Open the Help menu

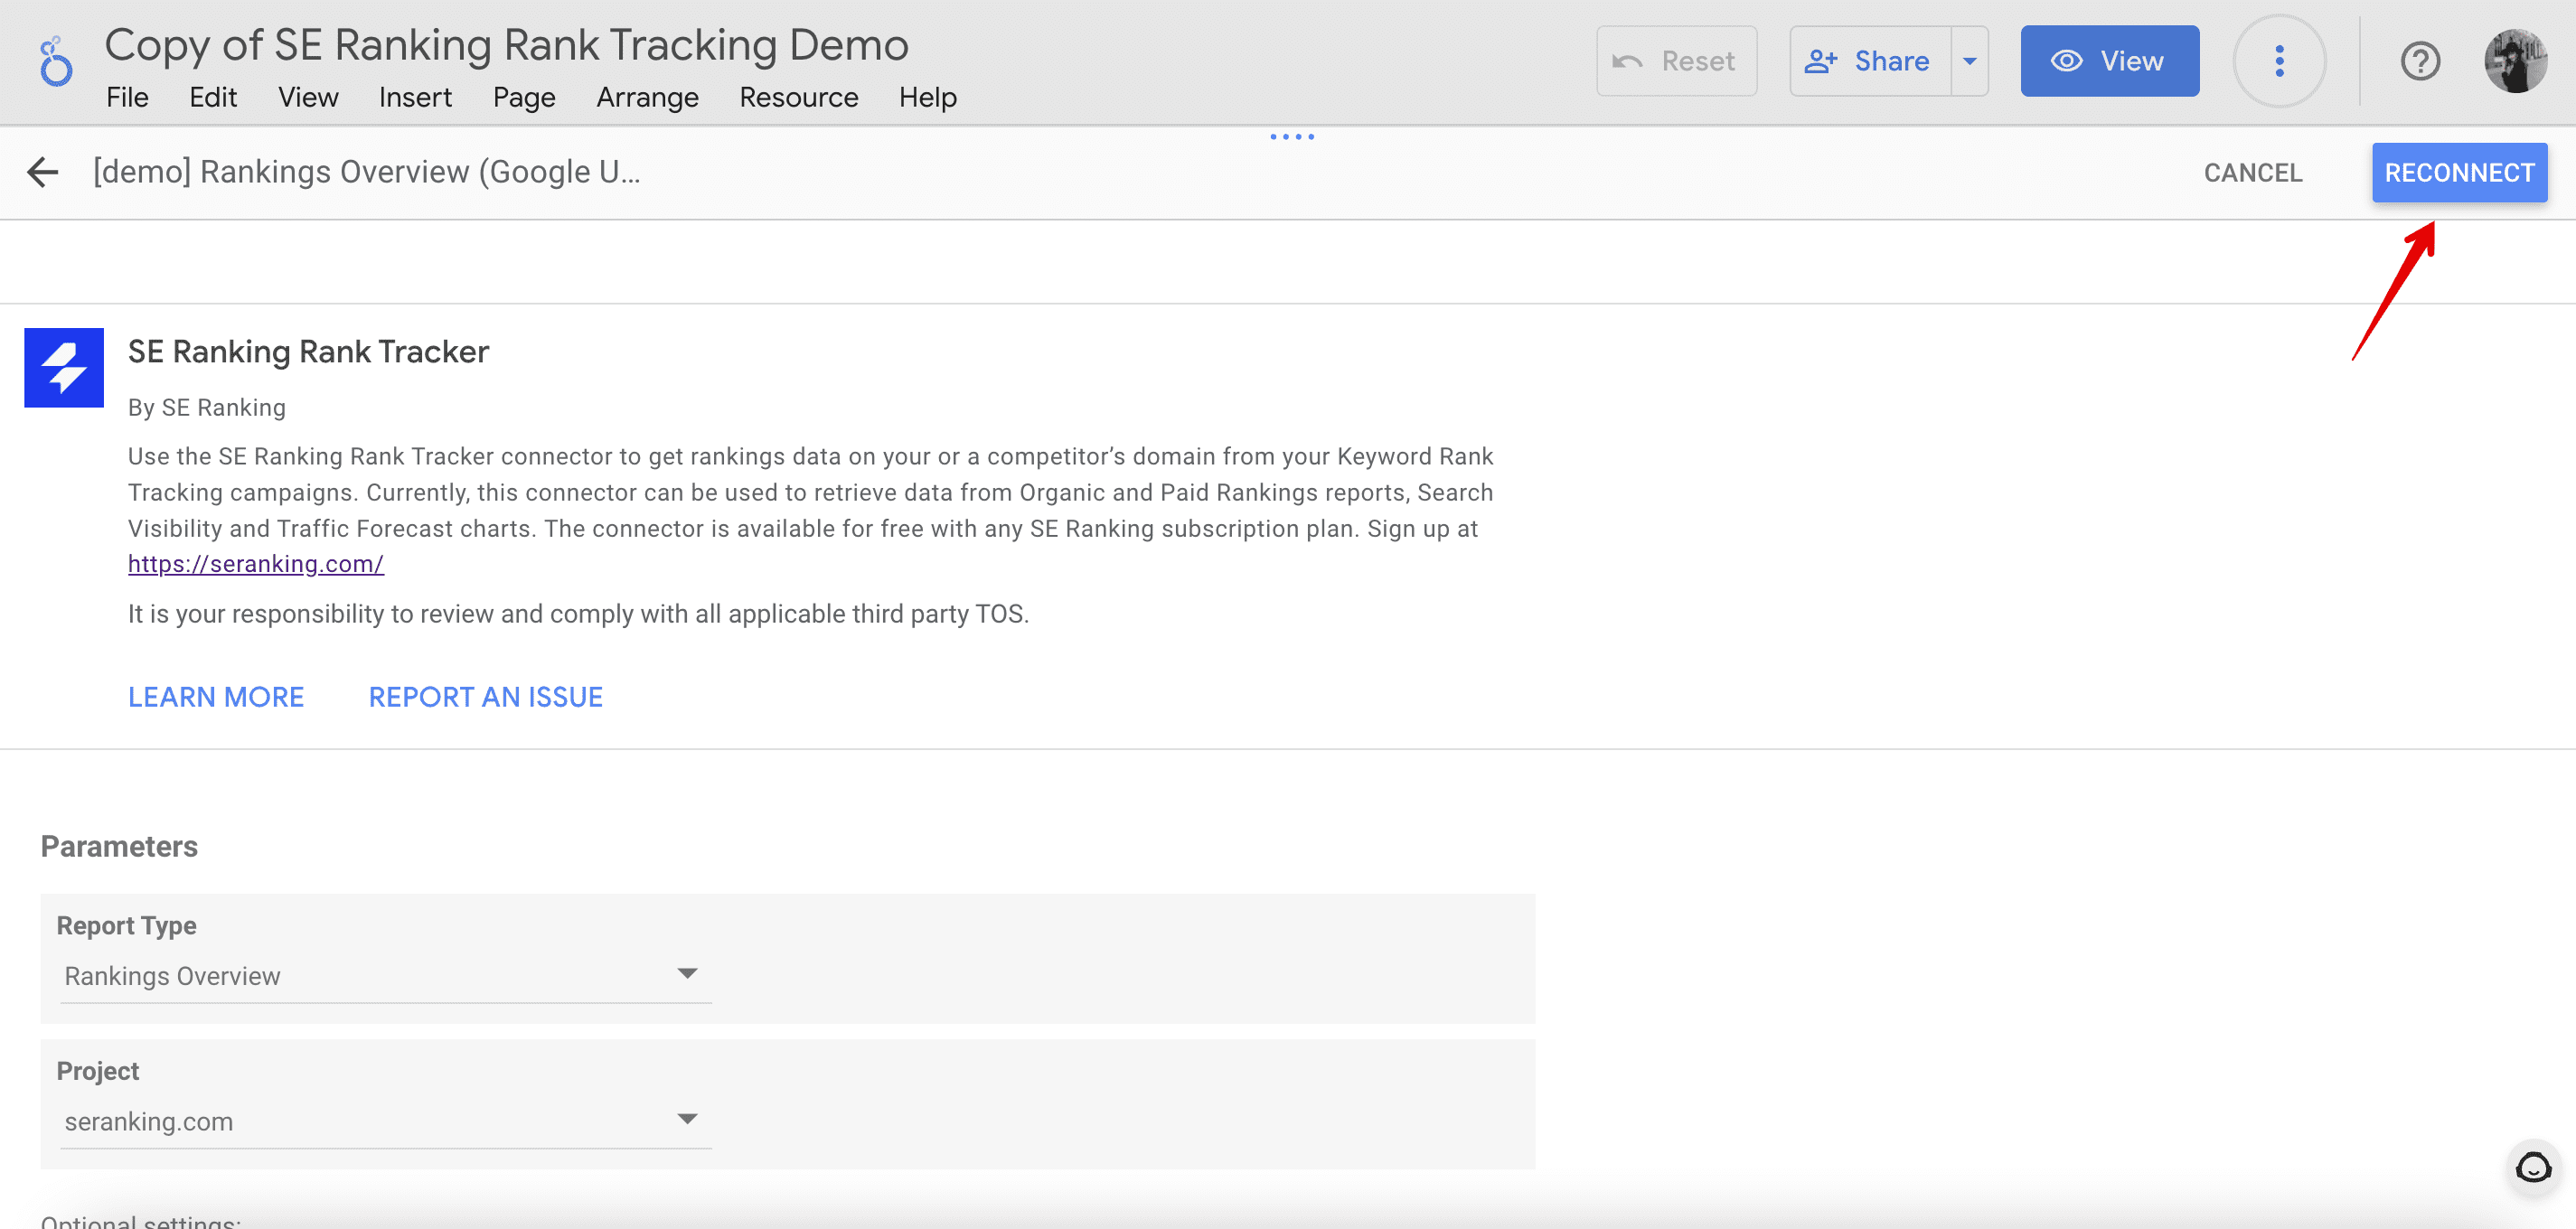pos(927,97)
